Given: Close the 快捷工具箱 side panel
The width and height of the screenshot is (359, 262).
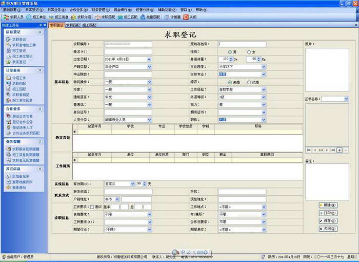Looking at the screenshot, I should click(45, 25).
